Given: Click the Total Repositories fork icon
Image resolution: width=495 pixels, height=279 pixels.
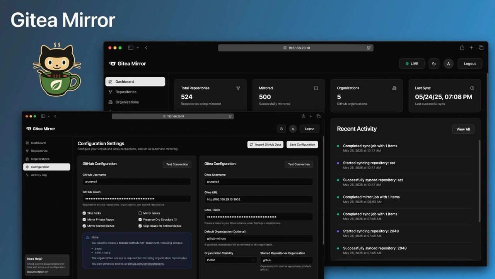Looking at the screenshot, I should click(x=238, y=88).
